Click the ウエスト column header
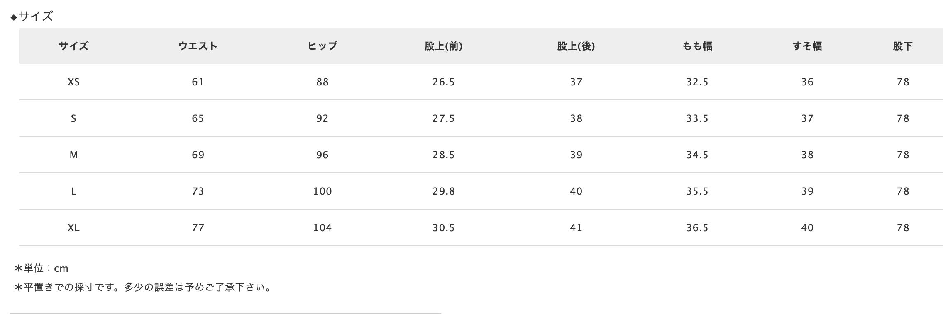943x314 pixels. coord(198,46)
